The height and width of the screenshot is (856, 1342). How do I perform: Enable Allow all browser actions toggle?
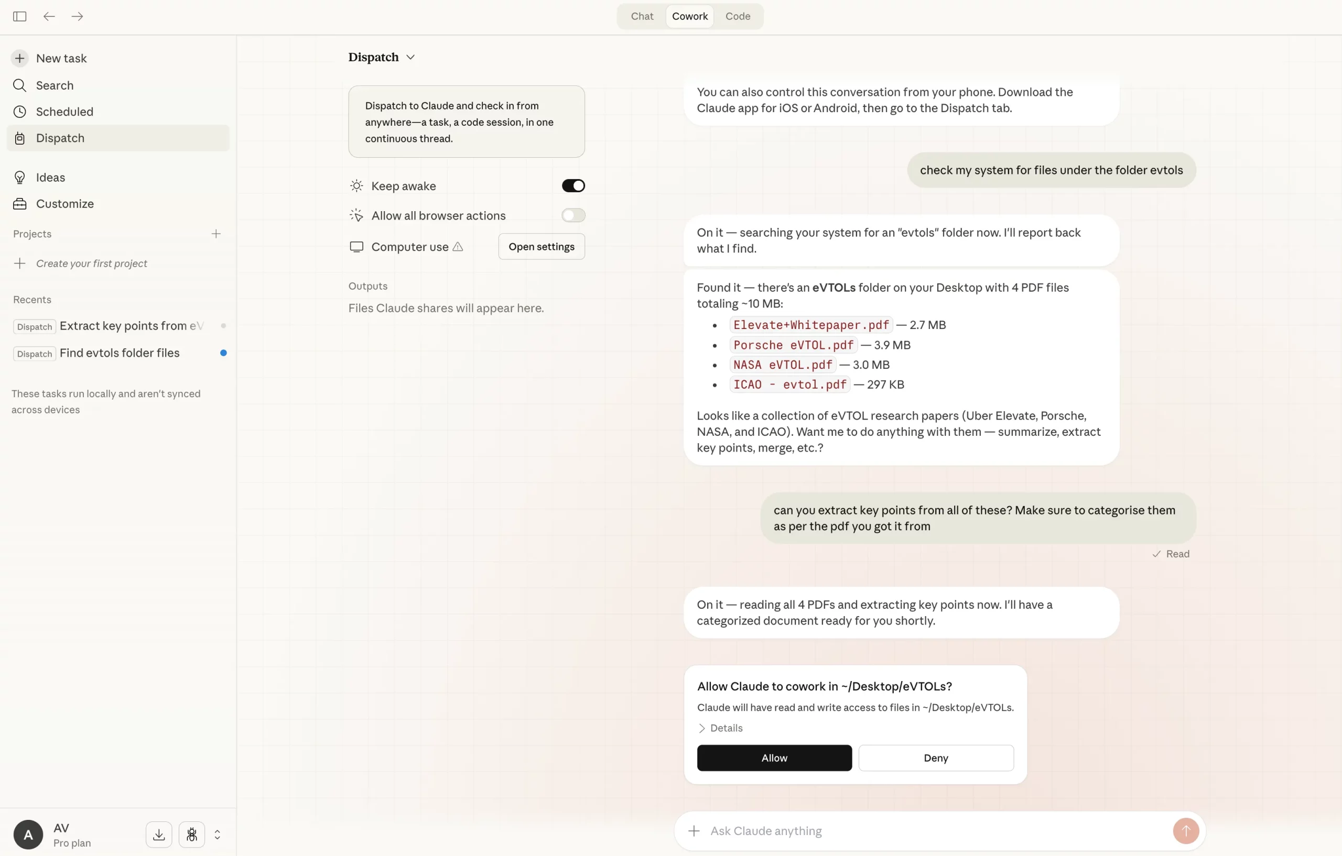(x=573, y=215)
